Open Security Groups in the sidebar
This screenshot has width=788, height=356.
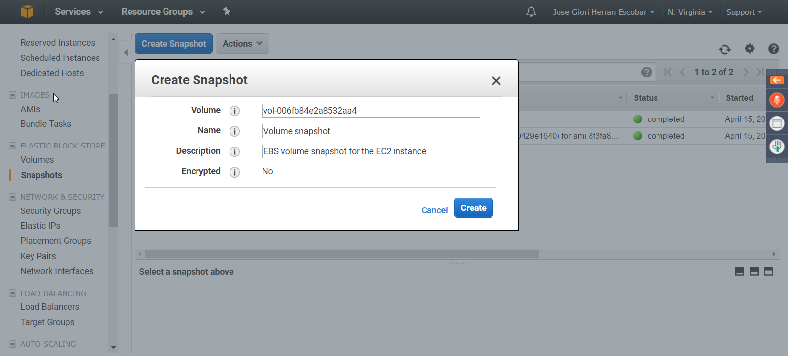click(50, 211)
